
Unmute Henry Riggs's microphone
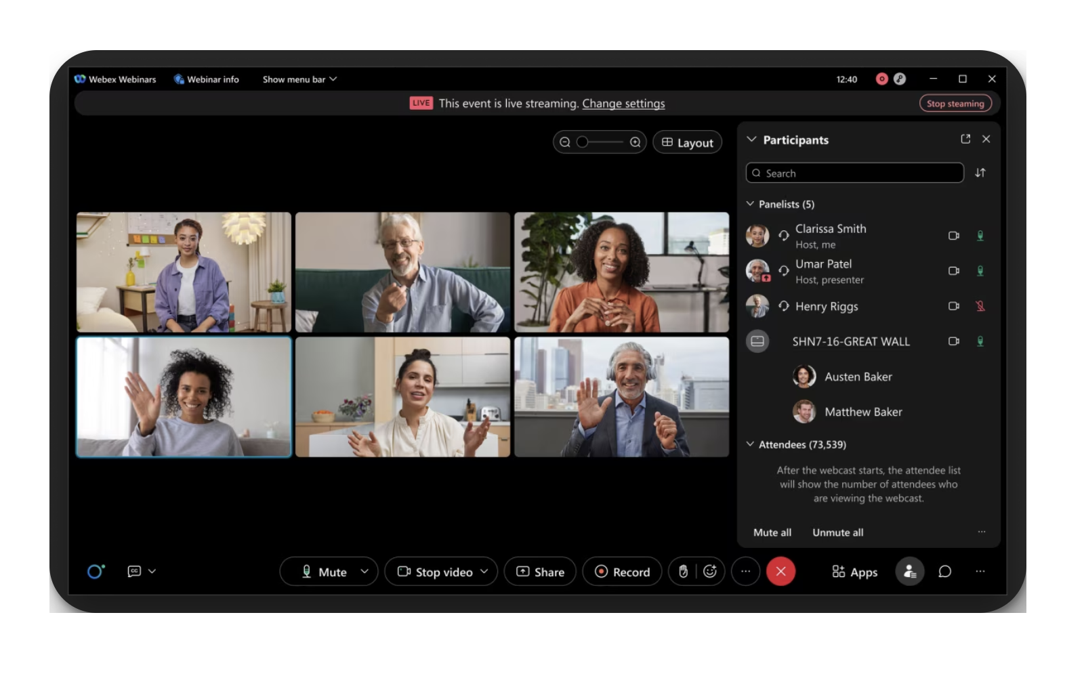pos(980,306)
